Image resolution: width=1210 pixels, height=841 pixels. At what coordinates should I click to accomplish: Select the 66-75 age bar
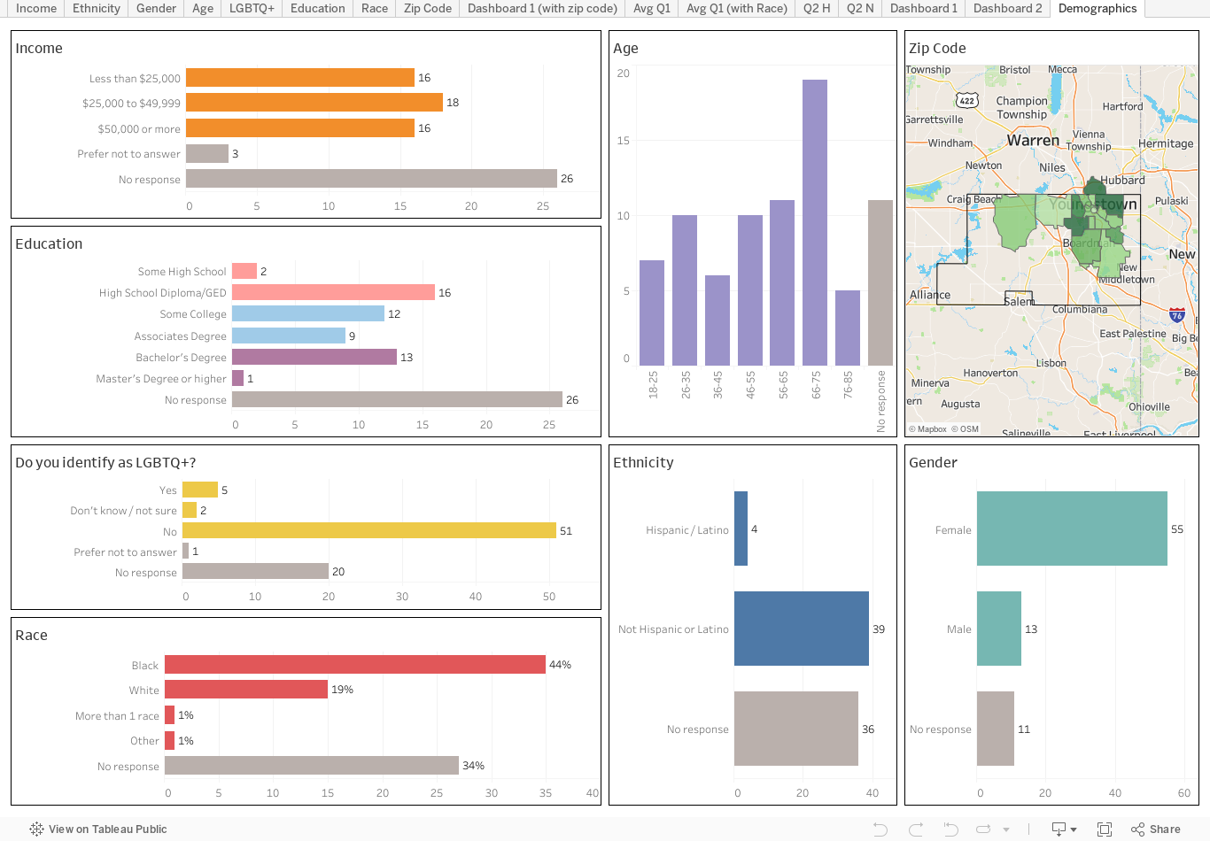tap(815, 222)
